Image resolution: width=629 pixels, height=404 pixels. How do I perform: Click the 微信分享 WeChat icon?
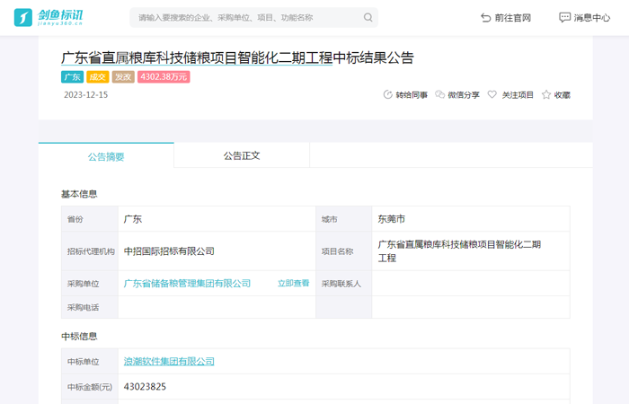(439, 94)
